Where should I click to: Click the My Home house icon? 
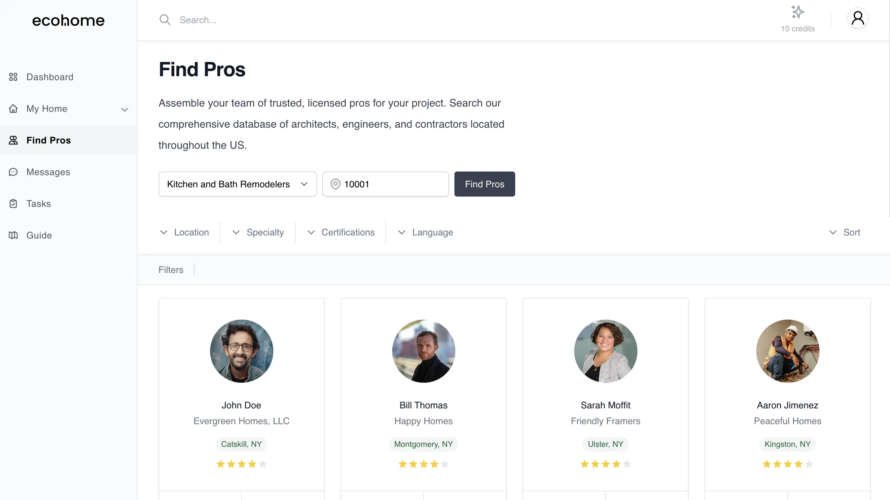pos(13,109)
